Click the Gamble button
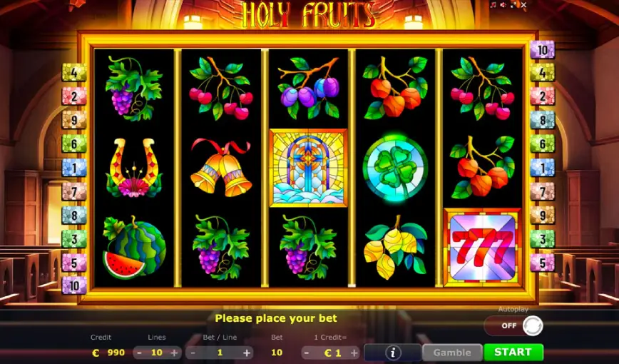 452,352
